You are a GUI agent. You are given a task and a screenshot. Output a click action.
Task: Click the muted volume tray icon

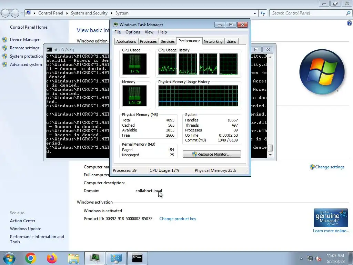tap(318, 259)
